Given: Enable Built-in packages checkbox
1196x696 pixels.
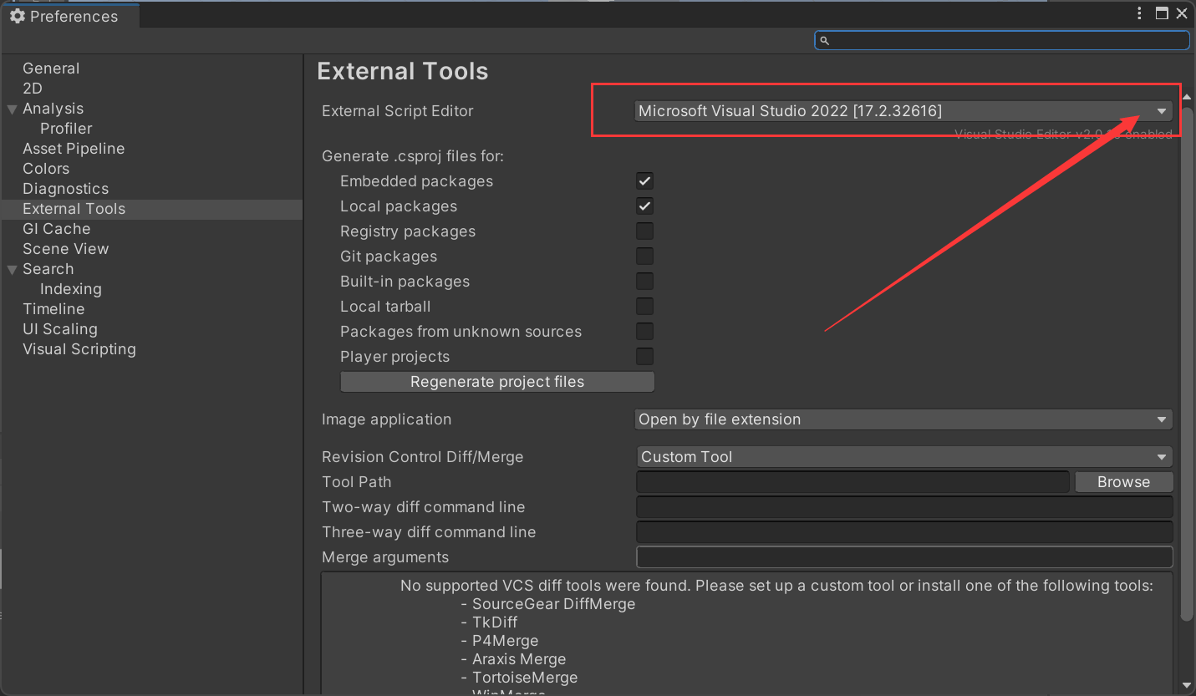Looking at the screenshot, I should point(644,282).
